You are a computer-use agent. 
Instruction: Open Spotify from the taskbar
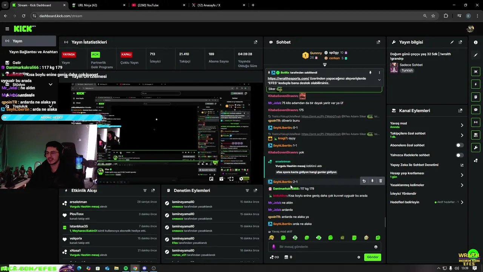[126, 268]
